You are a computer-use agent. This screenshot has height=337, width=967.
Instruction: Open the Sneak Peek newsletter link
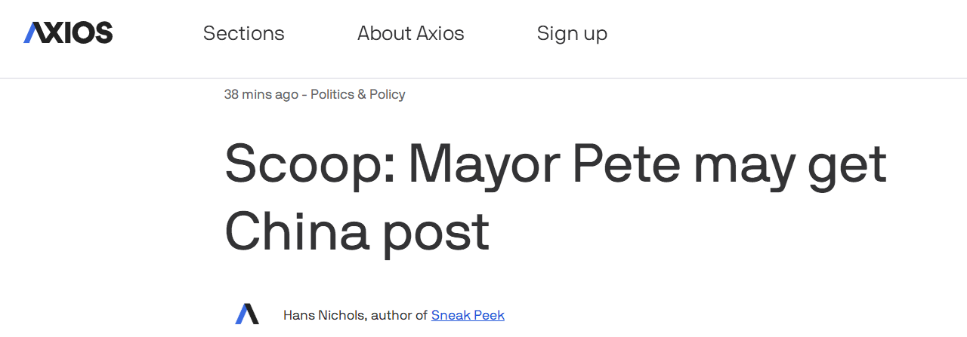click(468, 315)
